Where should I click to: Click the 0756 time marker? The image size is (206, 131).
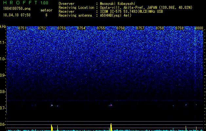click(x=121, y=28)
